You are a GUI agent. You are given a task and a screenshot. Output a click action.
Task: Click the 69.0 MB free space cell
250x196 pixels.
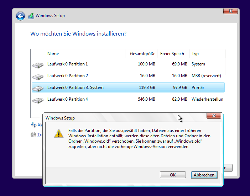tap(179, 64)
